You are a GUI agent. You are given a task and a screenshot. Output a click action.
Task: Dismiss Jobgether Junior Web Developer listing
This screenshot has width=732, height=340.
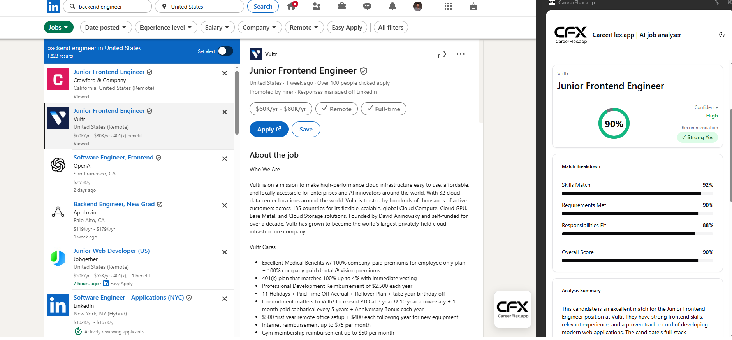click(225, 252)
